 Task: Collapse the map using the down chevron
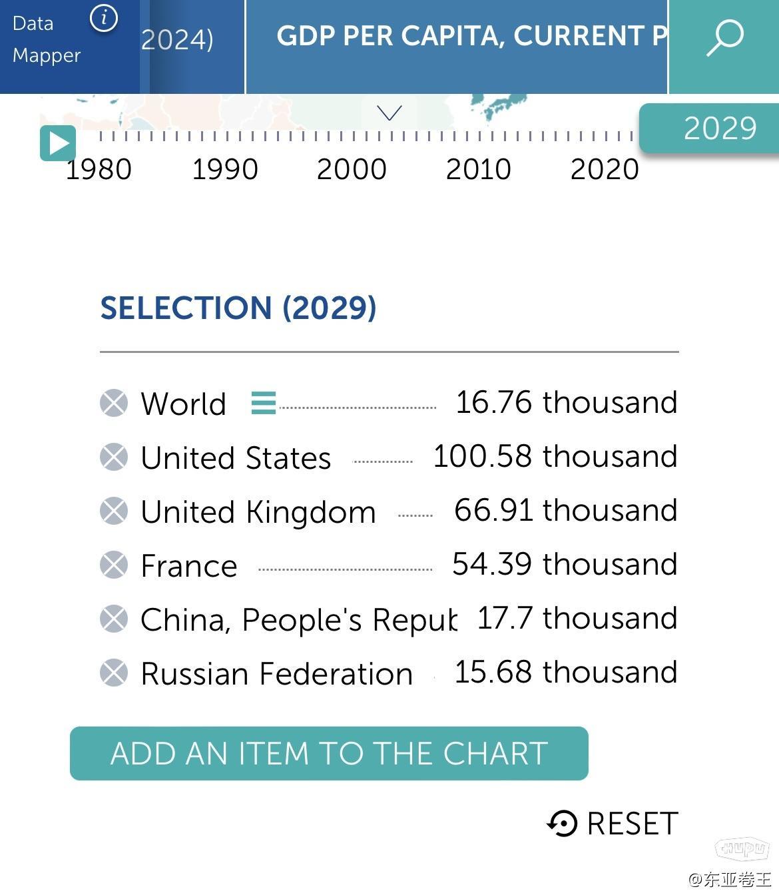click(x=389, y=112)
